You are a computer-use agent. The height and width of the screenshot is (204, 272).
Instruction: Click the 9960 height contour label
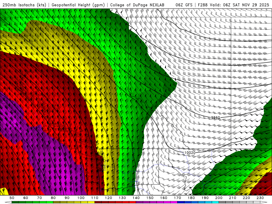[x=216, y=118]
